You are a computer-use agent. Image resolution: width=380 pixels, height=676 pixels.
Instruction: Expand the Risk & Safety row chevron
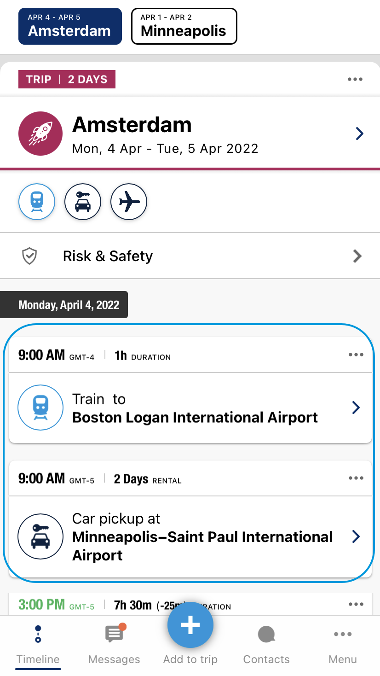[357, 256]
